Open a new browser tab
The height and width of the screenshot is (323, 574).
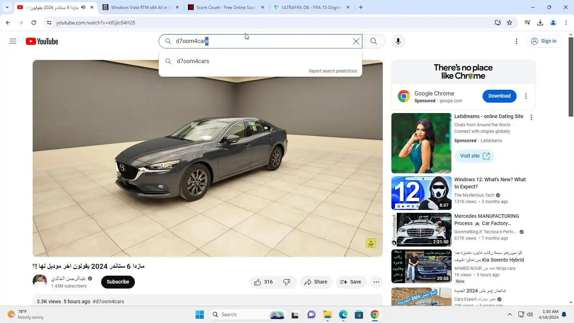click(x=361, y=7)
